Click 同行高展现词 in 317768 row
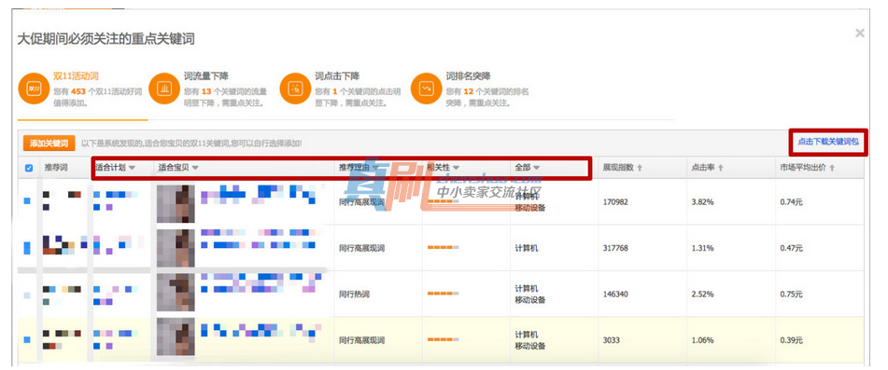888x370 pixels. (362, 248)
